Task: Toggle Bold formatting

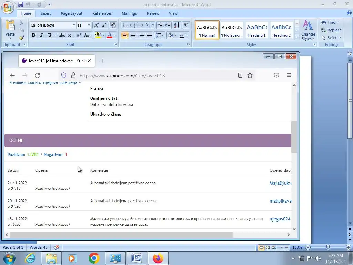Action: (33, 35)
